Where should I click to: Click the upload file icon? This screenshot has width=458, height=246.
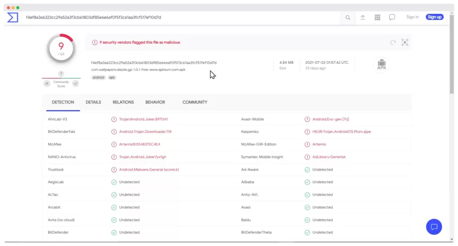click(362, 17)
